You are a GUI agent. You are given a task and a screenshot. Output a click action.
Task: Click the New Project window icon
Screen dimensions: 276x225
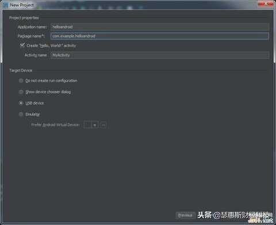(x=6, y=5)
